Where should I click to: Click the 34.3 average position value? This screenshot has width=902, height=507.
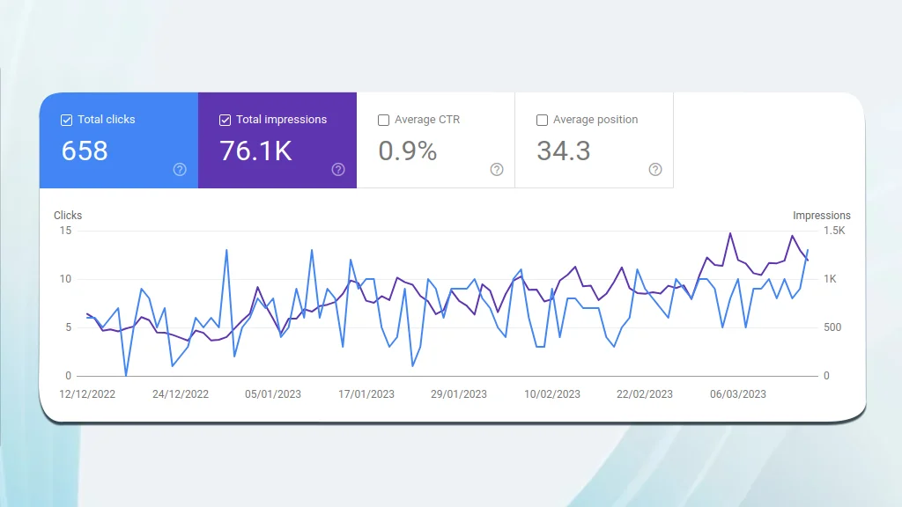click(564, 151)
